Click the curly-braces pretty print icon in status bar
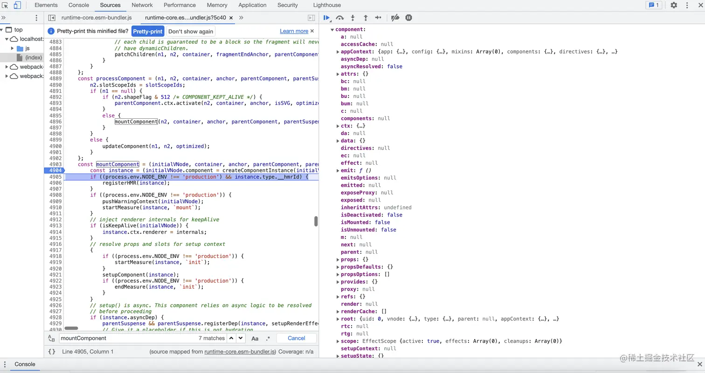This screenshot has height=373, width=705. click(52, 352)
